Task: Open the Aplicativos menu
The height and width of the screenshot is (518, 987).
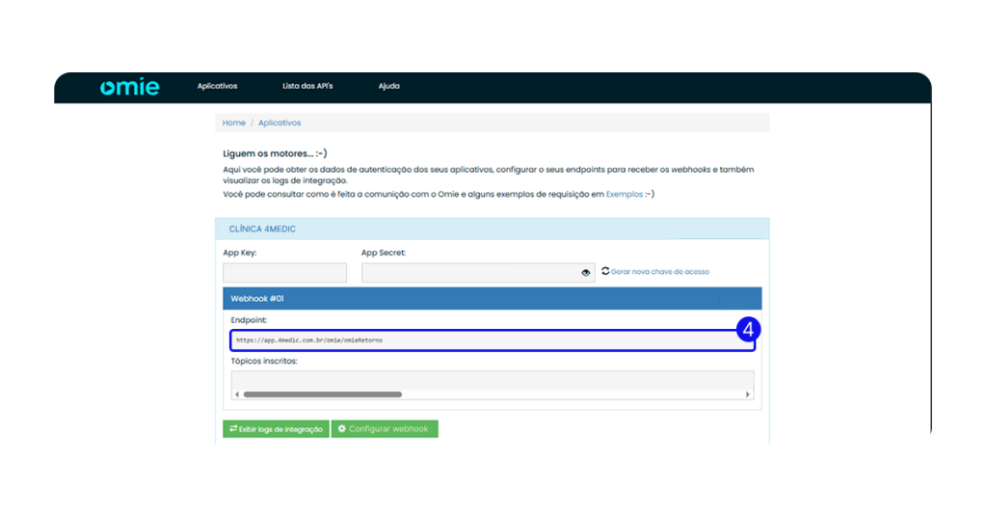Action: tap(217, 87)
